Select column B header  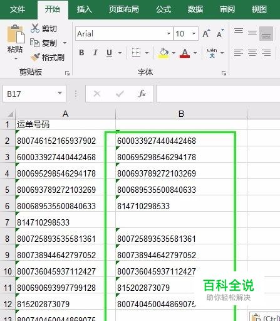181,114
